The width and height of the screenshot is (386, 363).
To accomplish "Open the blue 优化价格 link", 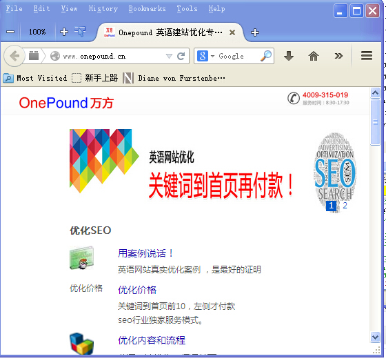I will point(137,290).
